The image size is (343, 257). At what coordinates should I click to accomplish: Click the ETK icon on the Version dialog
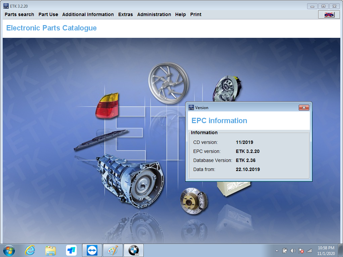[x=191, y=107]
